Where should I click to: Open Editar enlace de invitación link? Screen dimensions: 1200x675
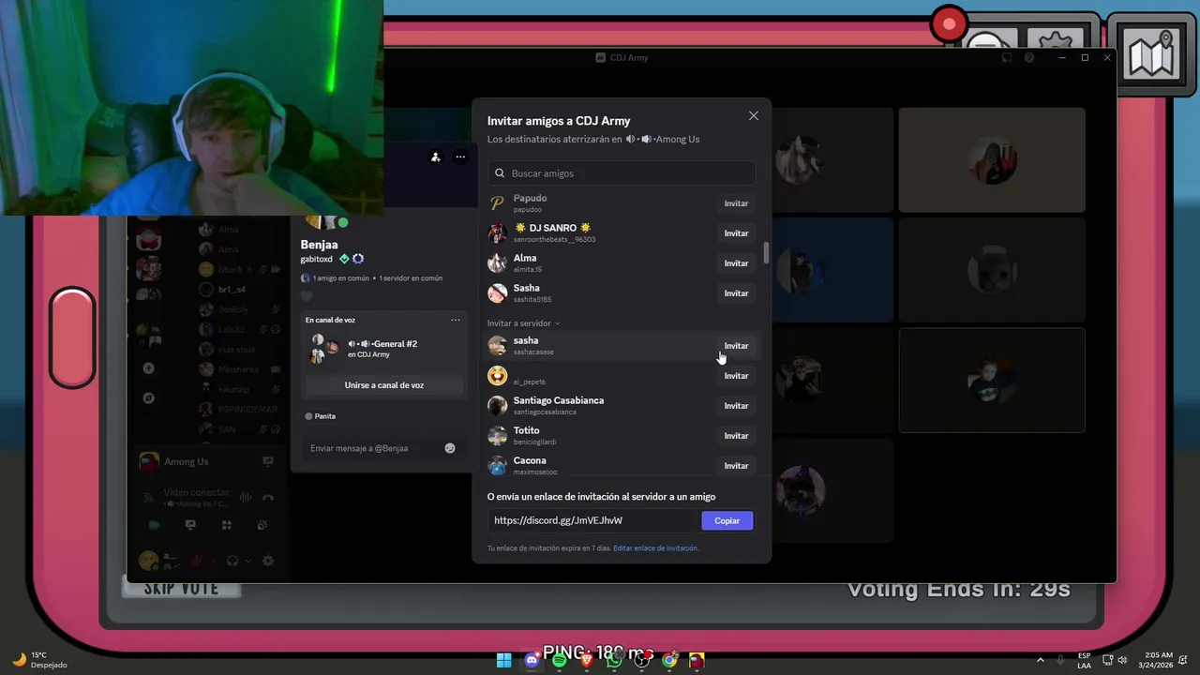pos(655,547)
